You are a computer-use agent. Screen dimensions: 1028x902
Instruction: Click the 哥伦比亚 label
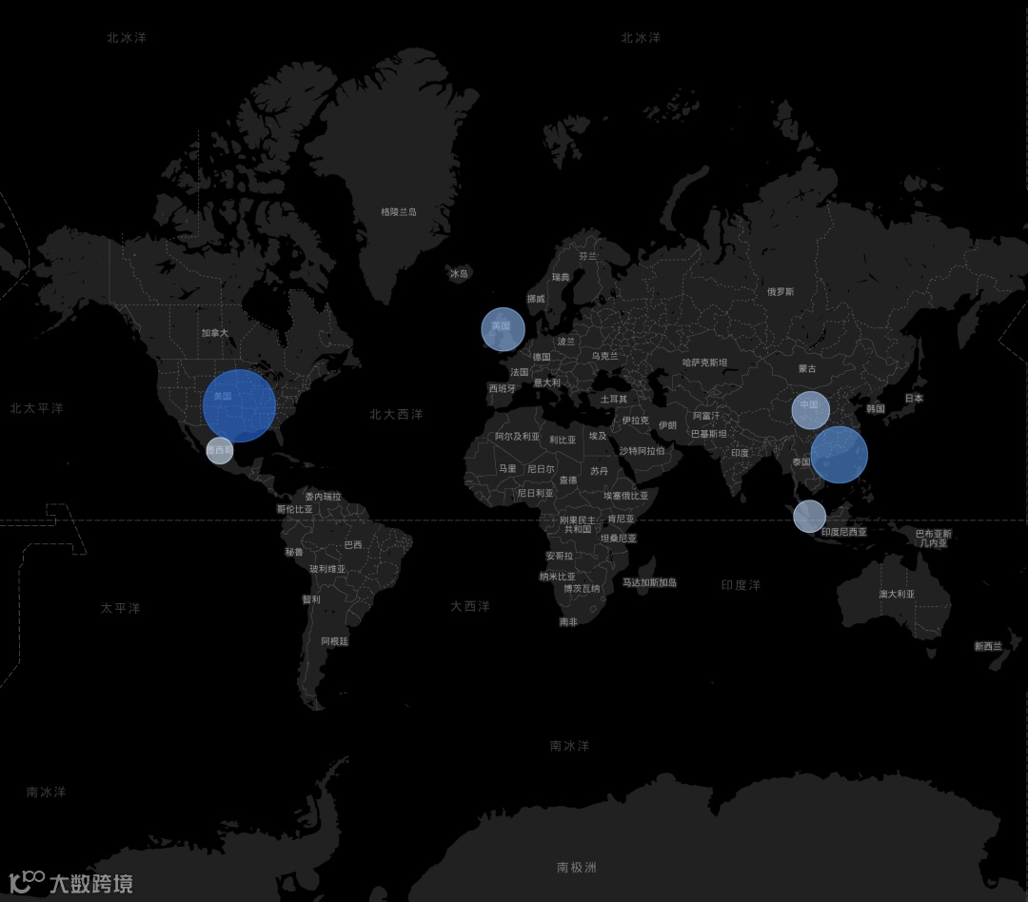pos(294,509)
